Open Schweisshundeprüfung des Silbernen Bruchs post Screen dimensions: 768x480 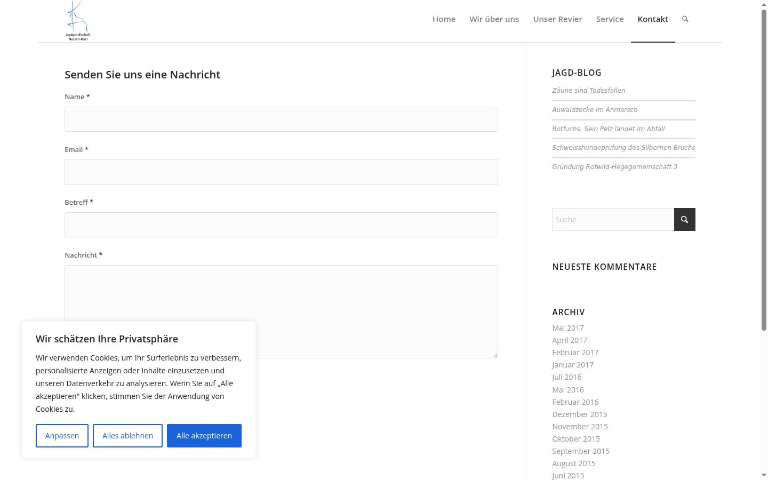[623, 148]
